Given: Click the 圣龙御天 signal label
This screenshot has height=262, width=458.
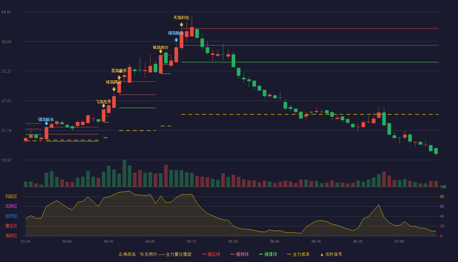Looking at the screenshot, I should pyautogui.click(x=119, y=71).
